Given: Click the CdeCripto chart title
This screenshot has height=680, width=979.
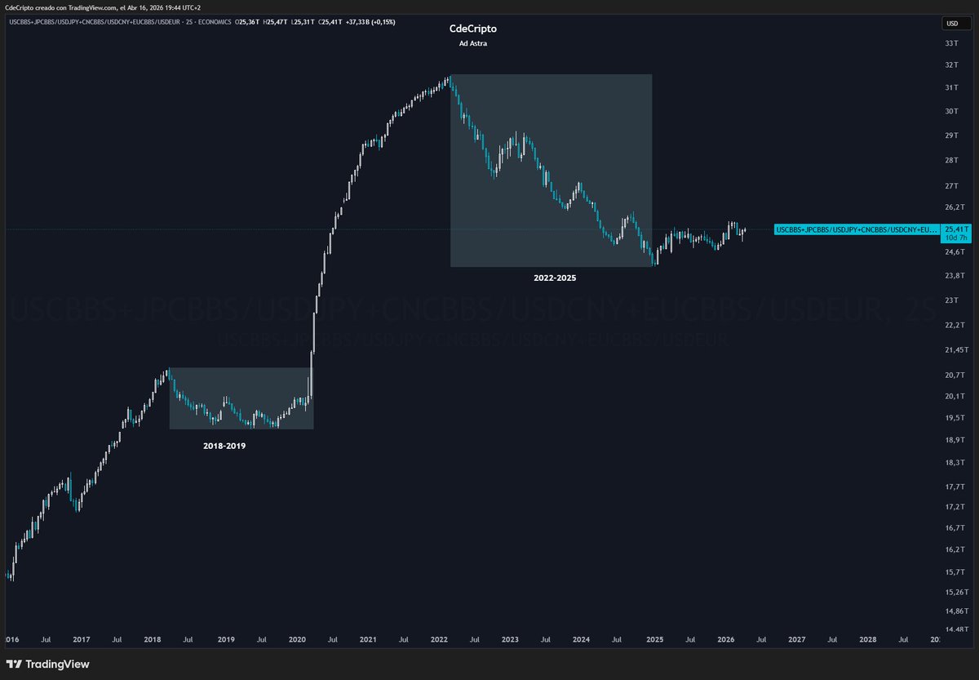Looking at the screenshot, I should coord(475,28).
